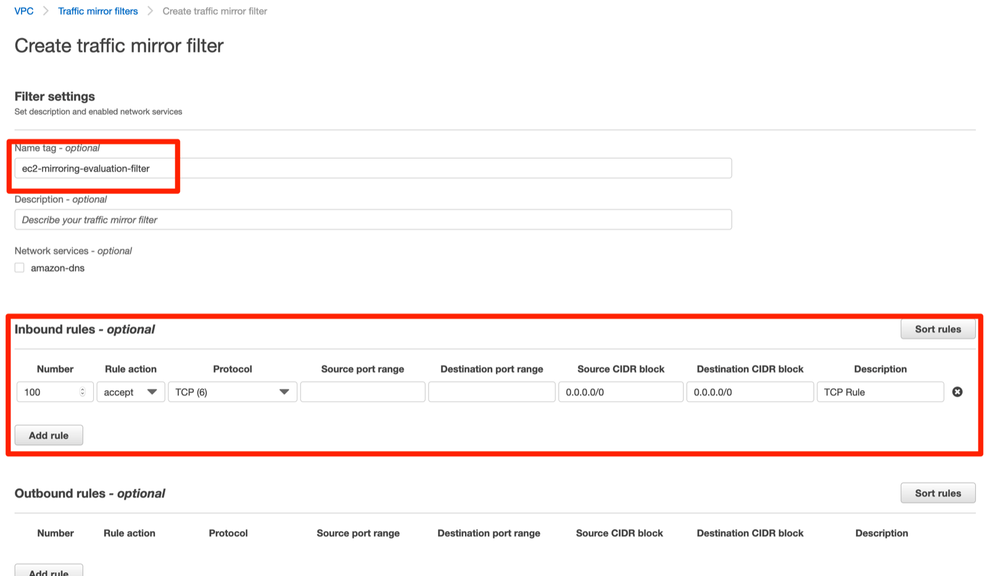Viewport: 987px width, 576px height.
Task: Edit the Source CIDR block showing 0.0.0.0/0
Action: 620,391
